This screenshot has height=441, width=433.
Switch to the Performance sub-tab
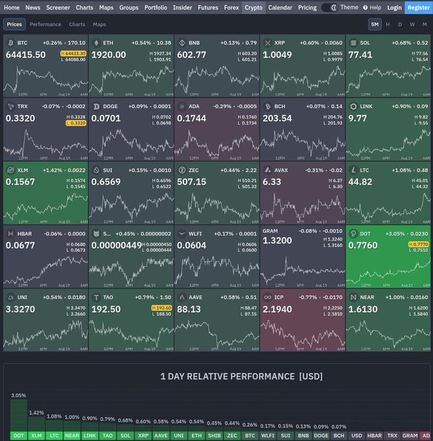coord(45,25)
